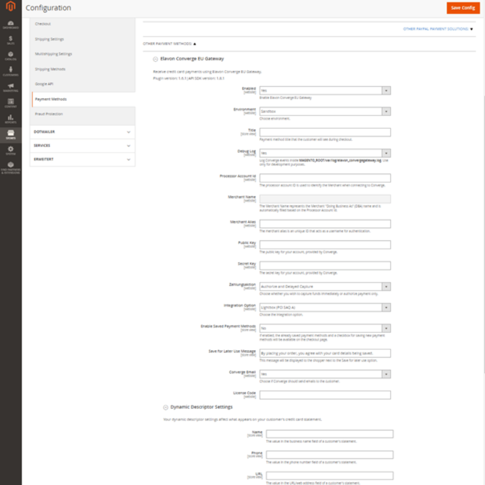The image size is (485, 485).
Task: Collapse Dynamic Descriptor Settings section
Action: pyautogui.click(x=165, y=407)
